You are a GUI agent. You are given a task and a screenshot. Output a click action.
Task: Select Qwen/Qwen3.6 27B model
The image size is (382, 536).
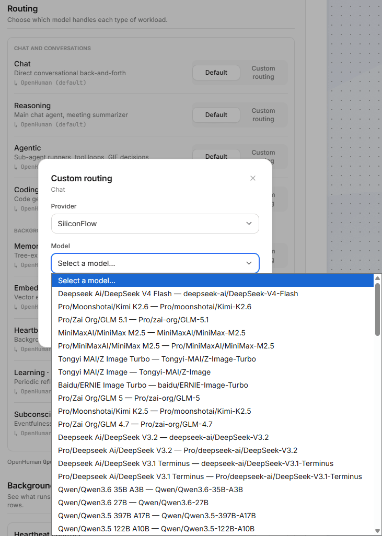(212, 503)
